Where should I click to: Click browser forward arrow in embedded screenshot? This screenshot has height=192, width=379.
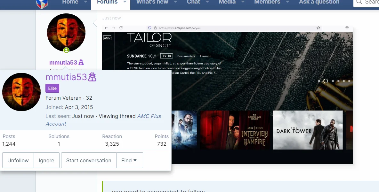114,28
